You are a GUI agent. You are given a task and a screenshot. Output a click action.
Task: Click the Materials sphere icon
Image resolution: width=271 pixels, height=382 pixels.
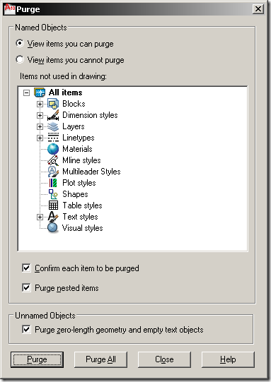[53, 149]
